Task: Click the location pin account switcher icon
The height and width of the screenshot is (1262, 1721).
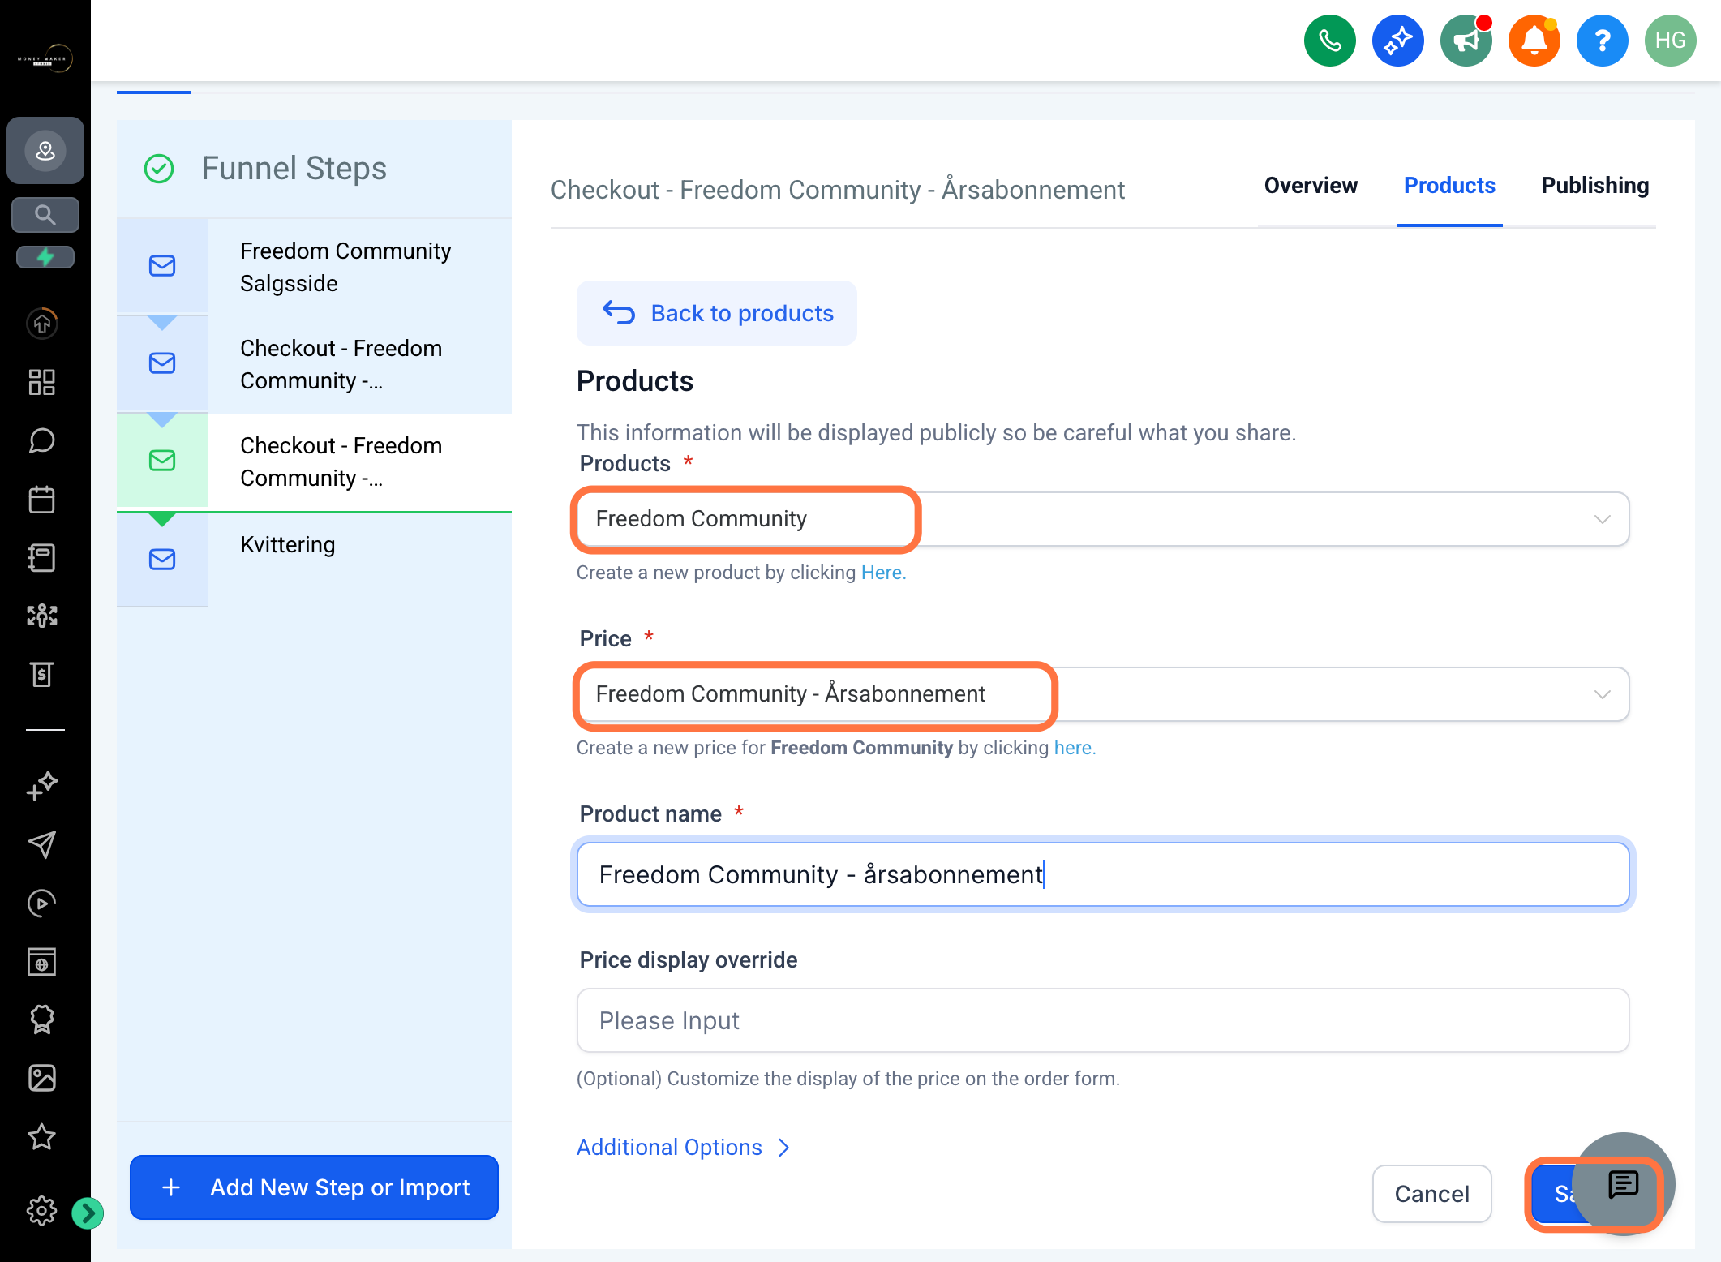Action: [45, 150]
